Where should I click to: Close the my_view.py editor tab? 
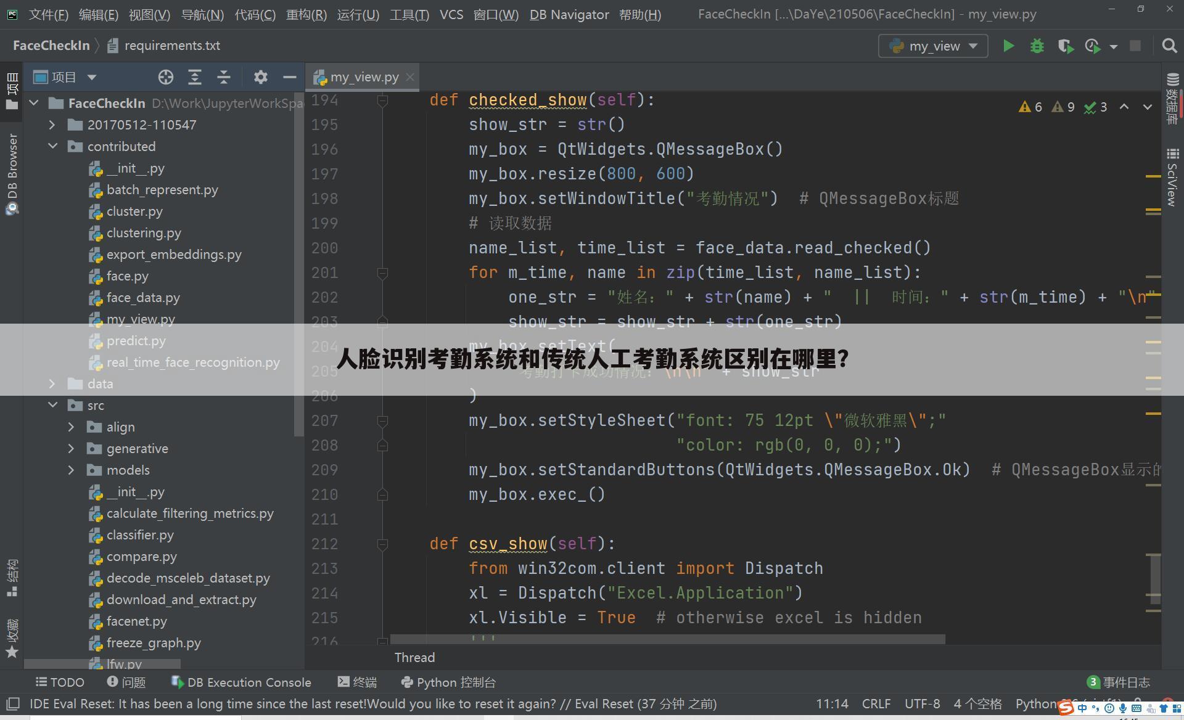pyautogui.click(x=409, y=77)
